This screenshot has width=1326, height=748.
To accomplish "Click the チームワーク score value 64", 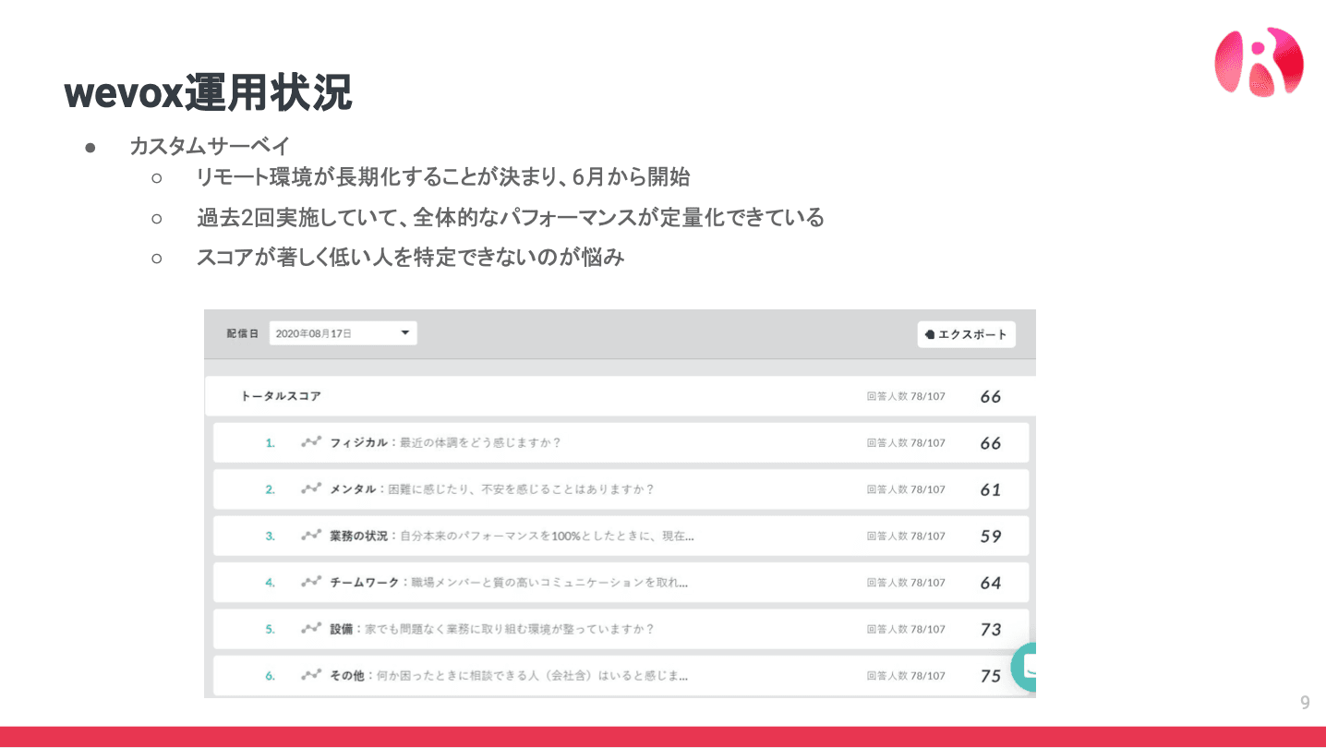I will tap(990, 583).
